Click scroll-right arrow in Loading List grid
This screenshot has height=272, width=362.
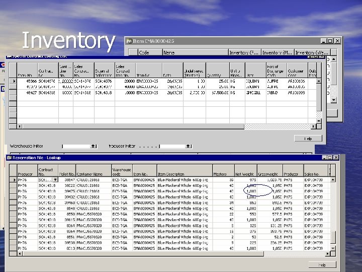pyautogui.click(x=313, y=126)
